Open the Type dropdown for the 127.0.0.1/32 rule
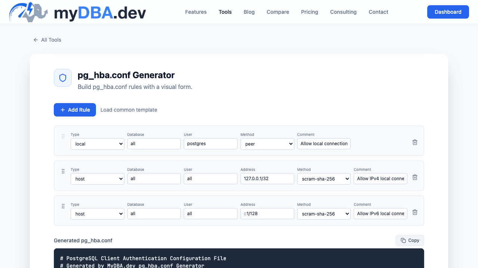Image resolution: width=478 pixels, height=268 pixels. pos(97,179)
